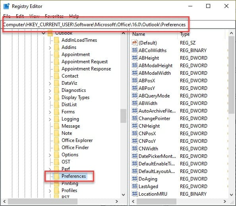Click the OST folder icon
This screenshot has height=206, width=236.
point(56,162)
